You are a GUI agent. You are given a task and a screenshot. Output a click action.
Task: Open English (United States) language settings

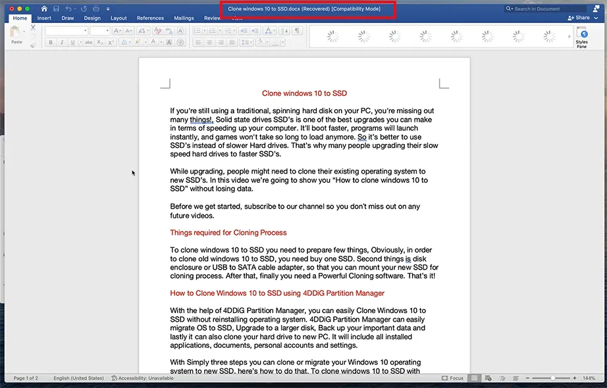click(78, 378)
